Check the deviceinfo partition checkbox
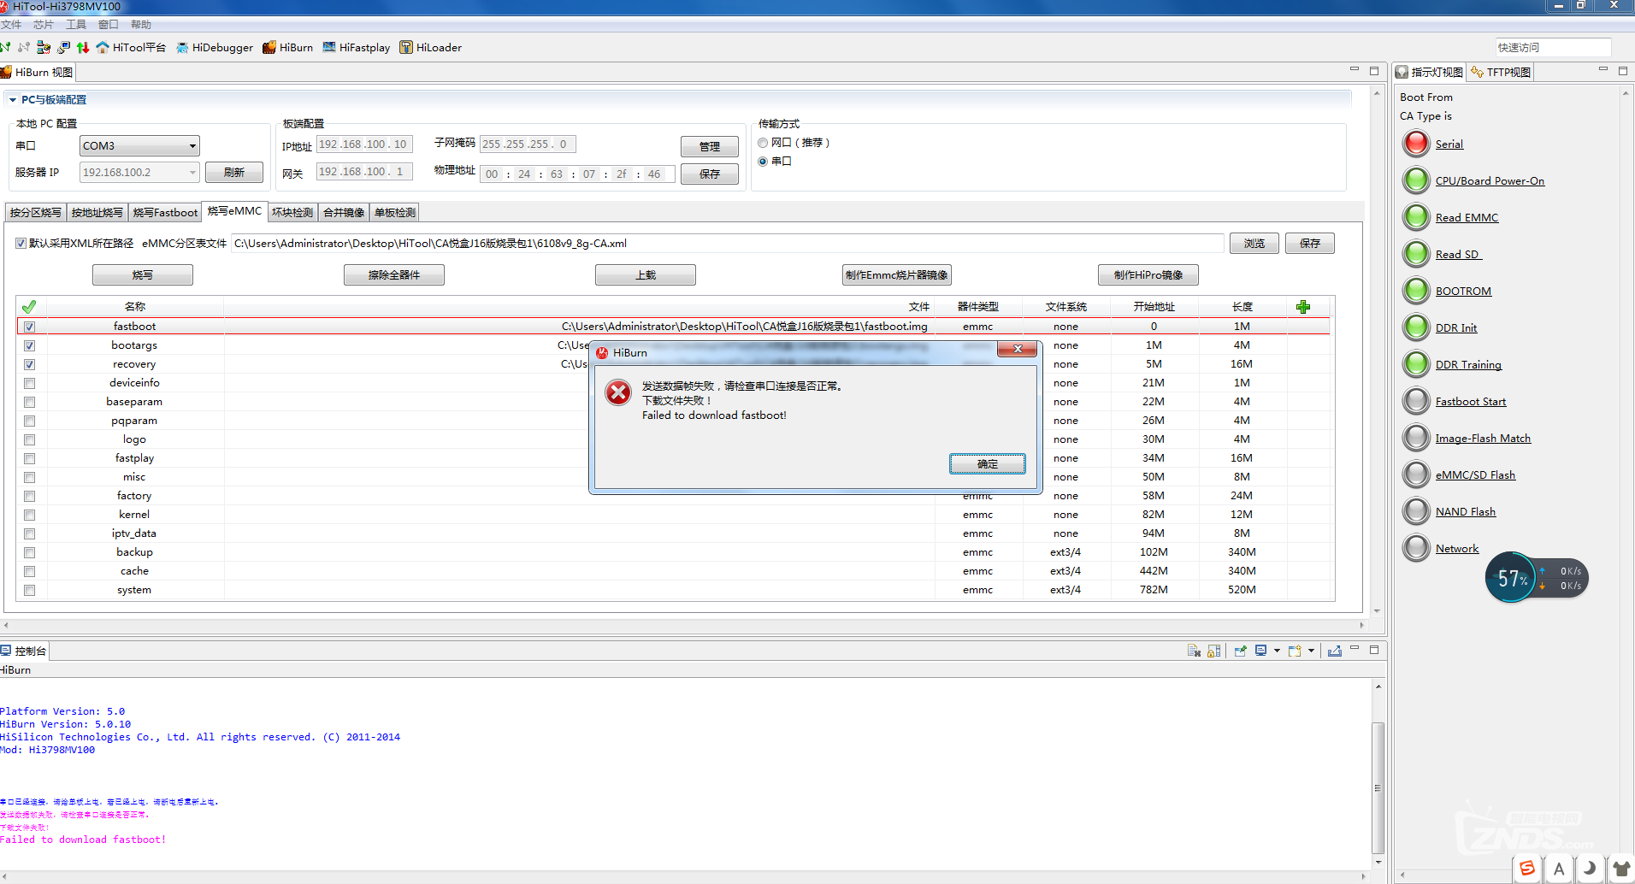Viewport: 1635px width, 884px height. 29,383
